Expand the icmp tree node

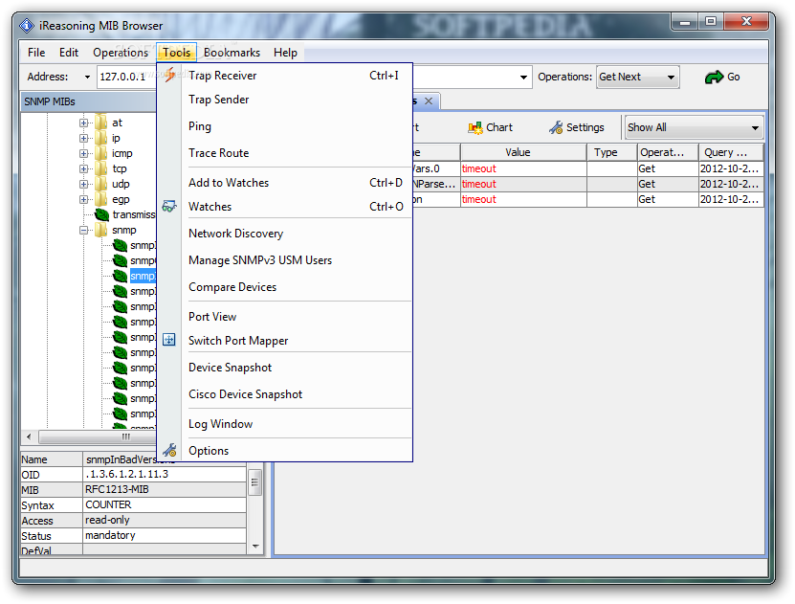[83, 153]
